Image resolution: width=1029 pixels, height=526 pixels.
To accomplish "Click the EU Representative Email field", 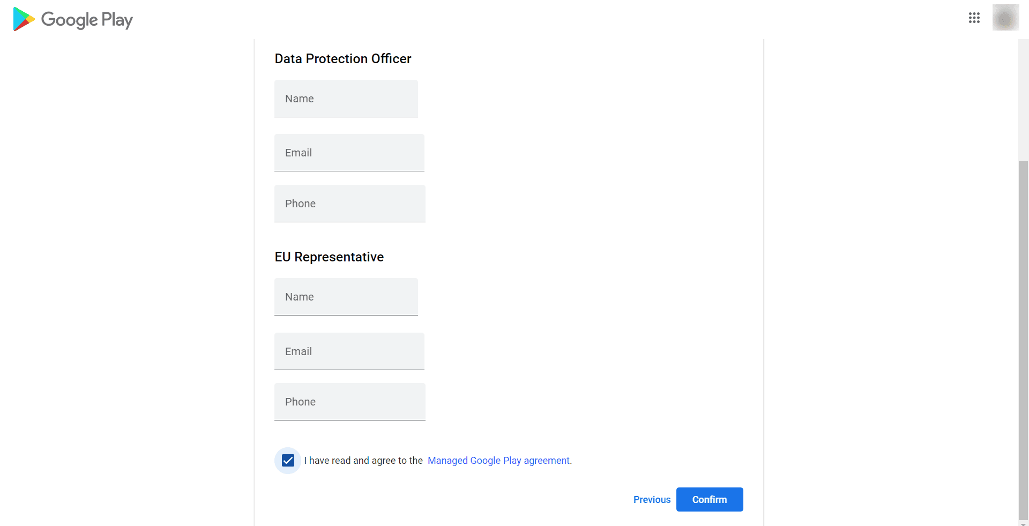I will 349,351.
